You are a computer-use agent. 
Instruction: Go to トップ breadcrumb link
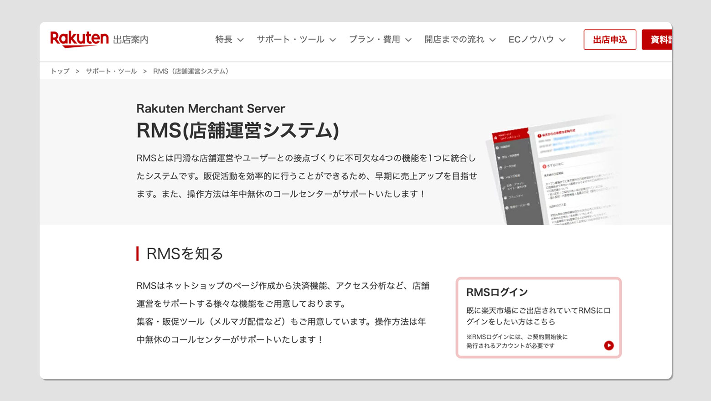pyautogui.click(x=60, y=71)
